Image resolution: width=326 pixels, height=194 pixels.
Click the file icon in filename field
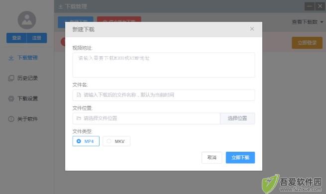click(79, 95)
